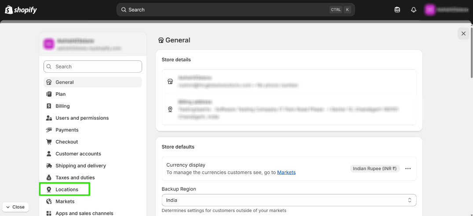Go to Customer accounts settings
Viewport: 473px width, 216px height.
[x=78, y=154]
